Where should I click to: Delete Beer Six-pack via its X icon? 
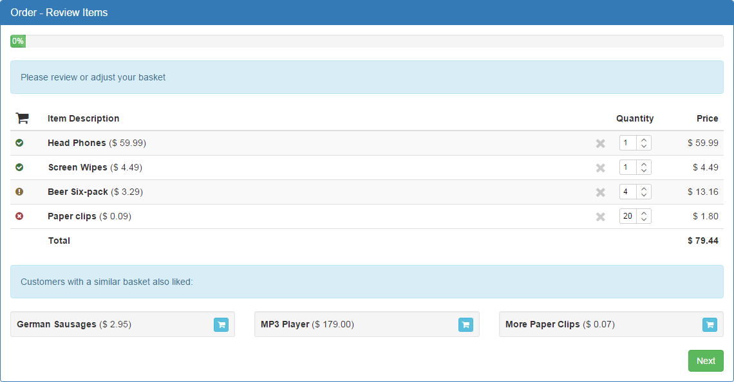[x=600, y=192]
